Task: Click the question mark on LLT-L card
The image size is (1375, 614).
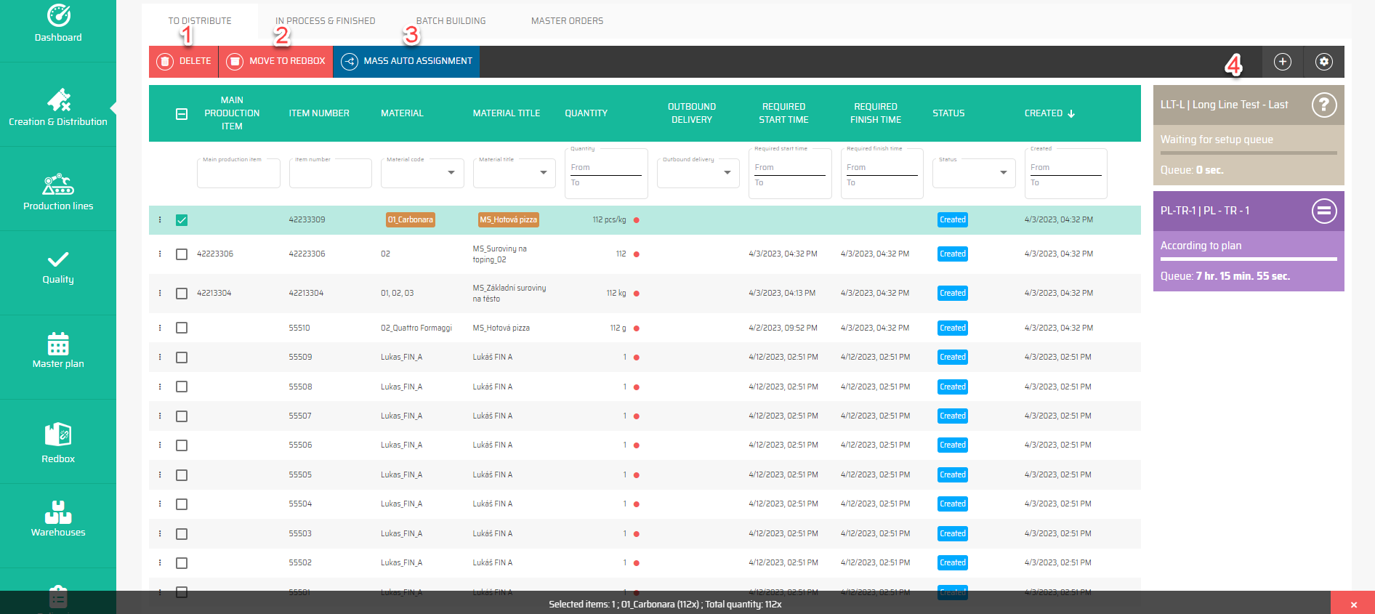Action: (1323, 105)
